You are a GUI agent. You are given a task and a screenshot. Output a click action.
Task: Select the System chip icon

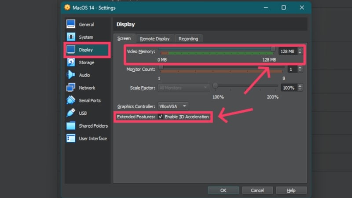point(71,37)
